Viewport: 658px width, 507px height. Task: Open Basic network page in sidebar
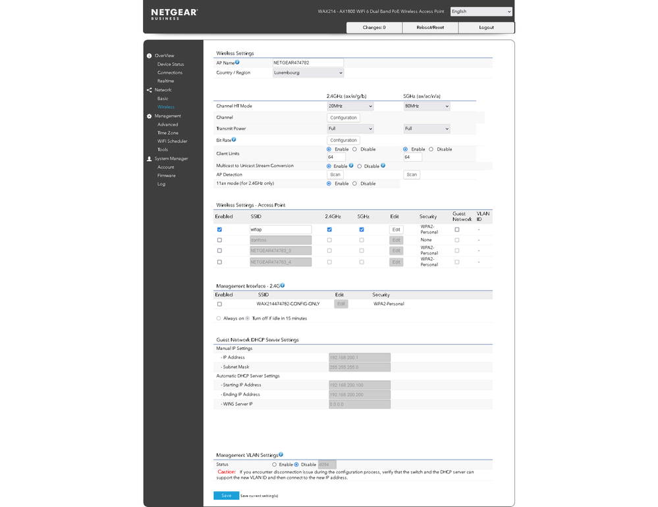coord(163,99)
